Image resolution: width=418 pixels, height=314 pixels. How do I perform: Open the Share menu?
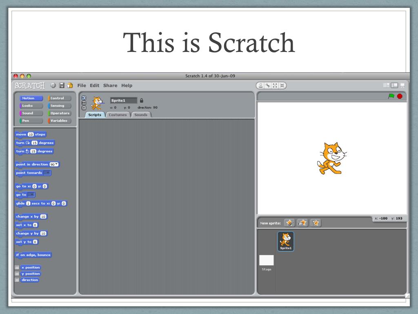pos(110,85)
